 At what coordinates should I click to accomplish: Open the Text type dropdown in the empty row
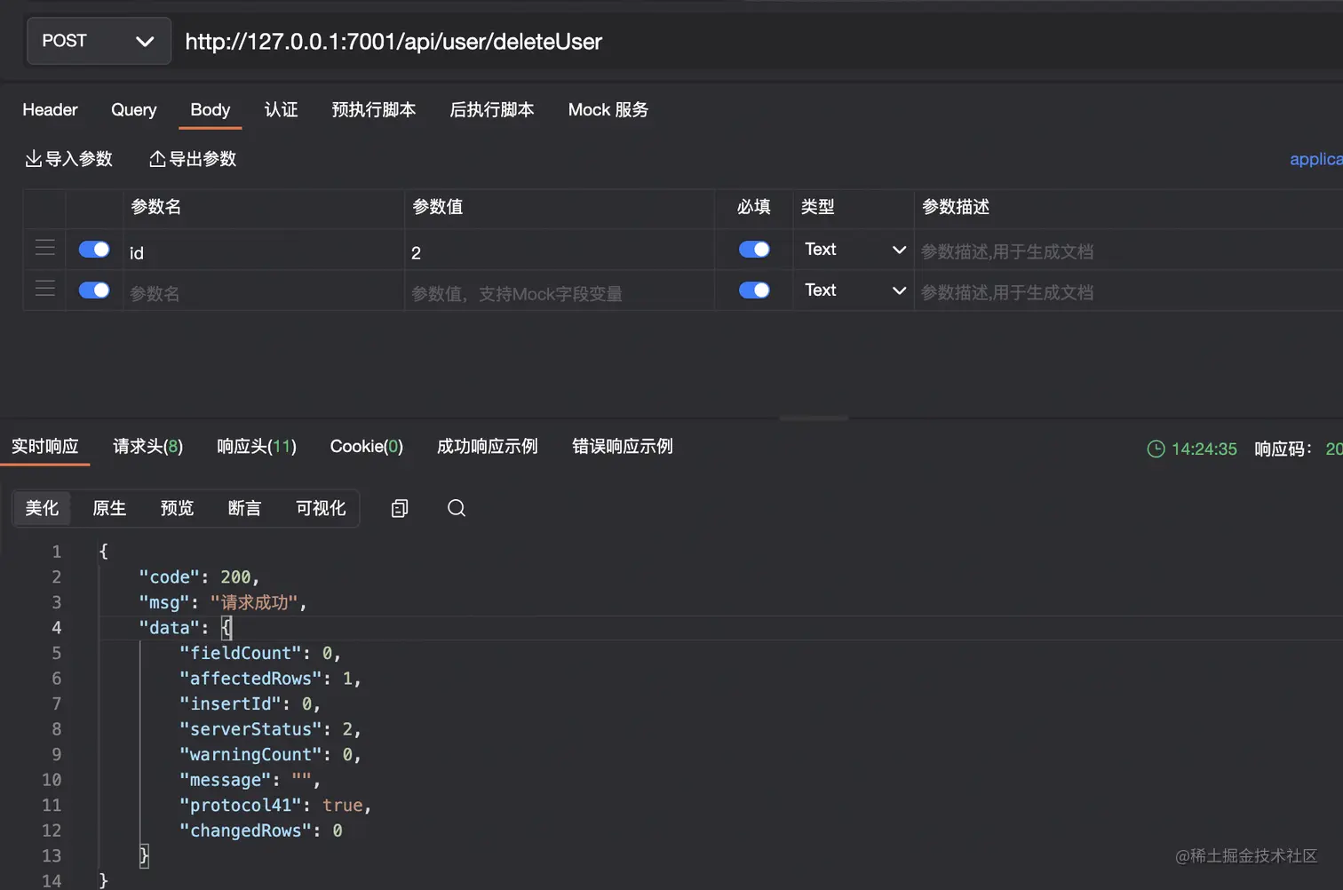click(x=854, y=290)
